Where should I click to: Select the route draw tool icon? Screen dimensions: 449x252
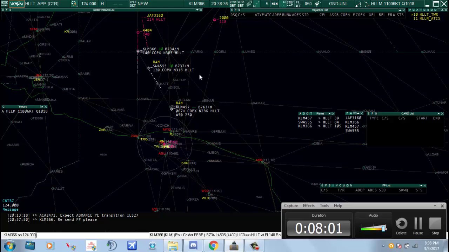358,4
